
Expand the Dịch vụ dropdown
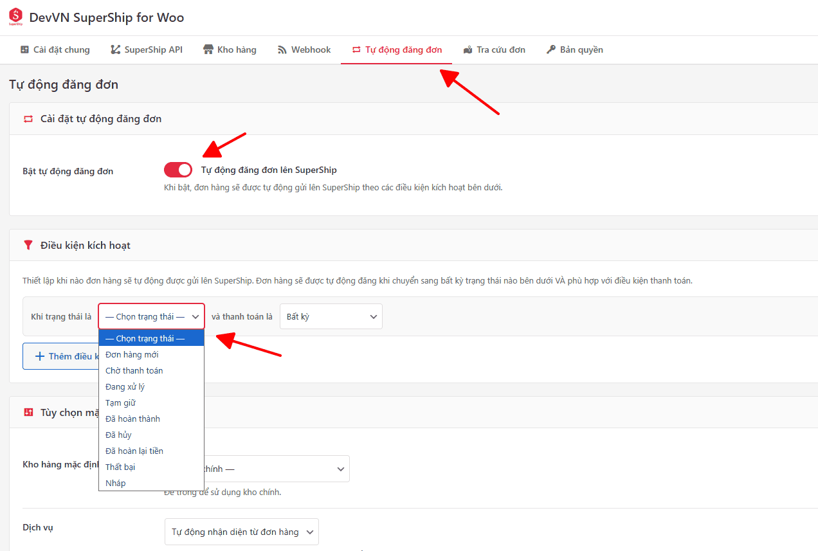pos(241,532)
